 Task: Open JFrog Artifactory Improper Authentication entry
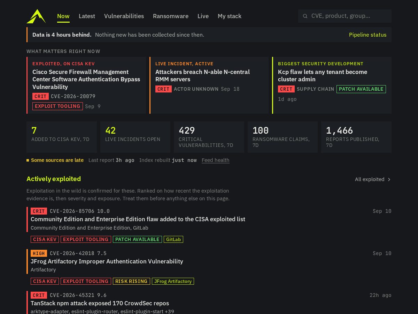(x=107, y=261)
